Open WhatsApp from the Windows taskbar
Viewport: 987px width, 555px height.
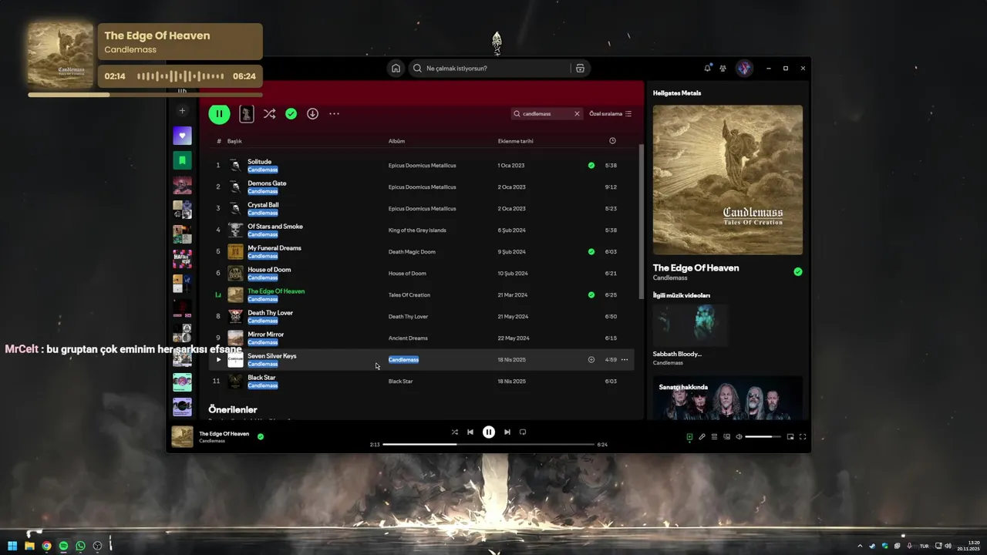(80, 546)
